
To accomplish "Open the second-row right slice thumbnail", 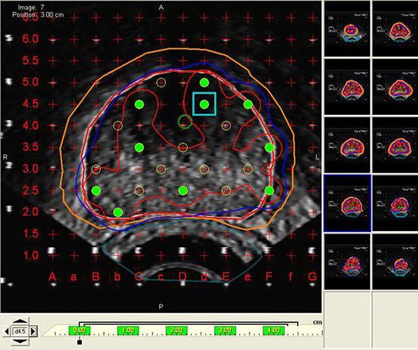I will 395,87.
